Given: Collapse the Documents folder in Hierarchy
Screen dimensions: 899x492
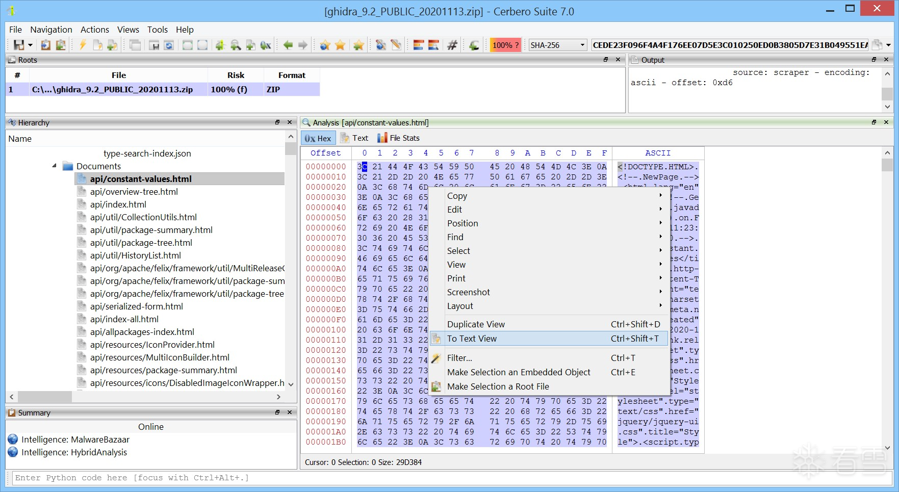Looking at the screenshot, I should click(x=55, y=166).
